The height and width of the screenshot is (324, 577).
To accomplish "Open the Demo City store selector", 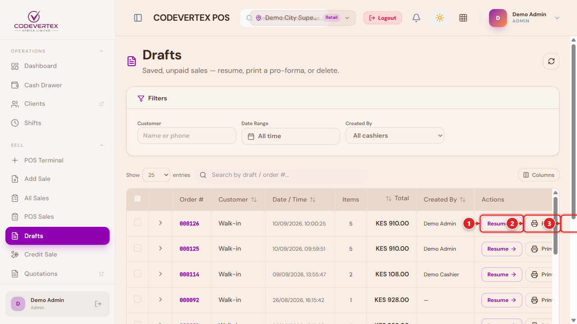I will click(x=302, y=18).
